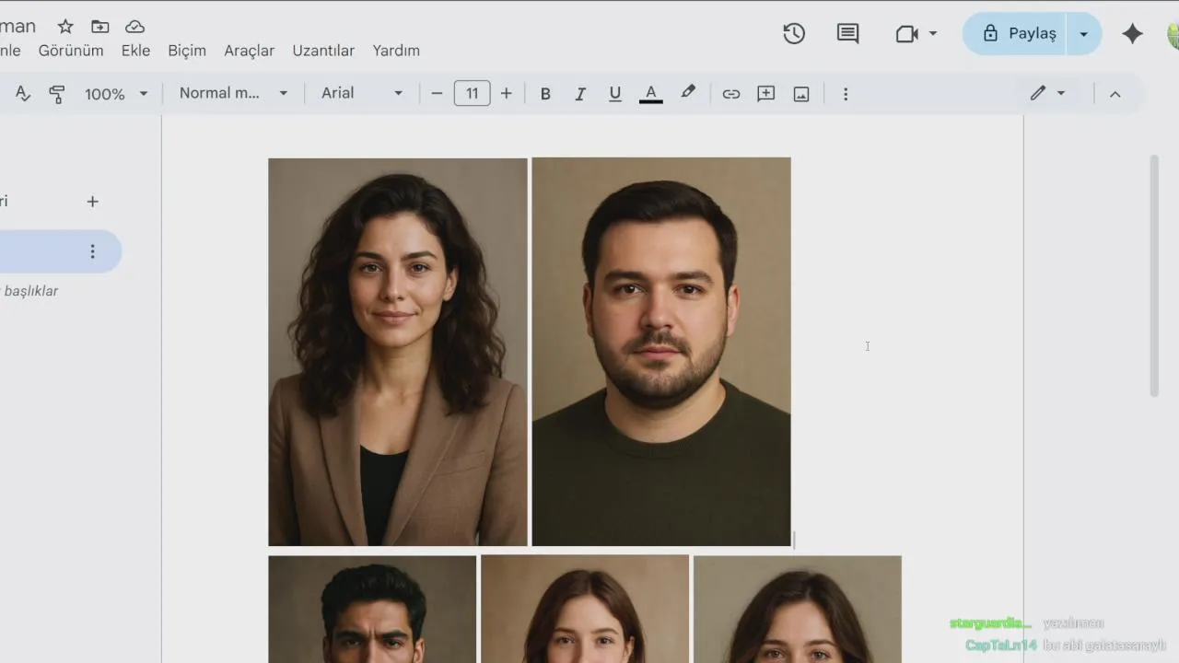
Task: Open the Biçim menu
Action: pos(187,51)
